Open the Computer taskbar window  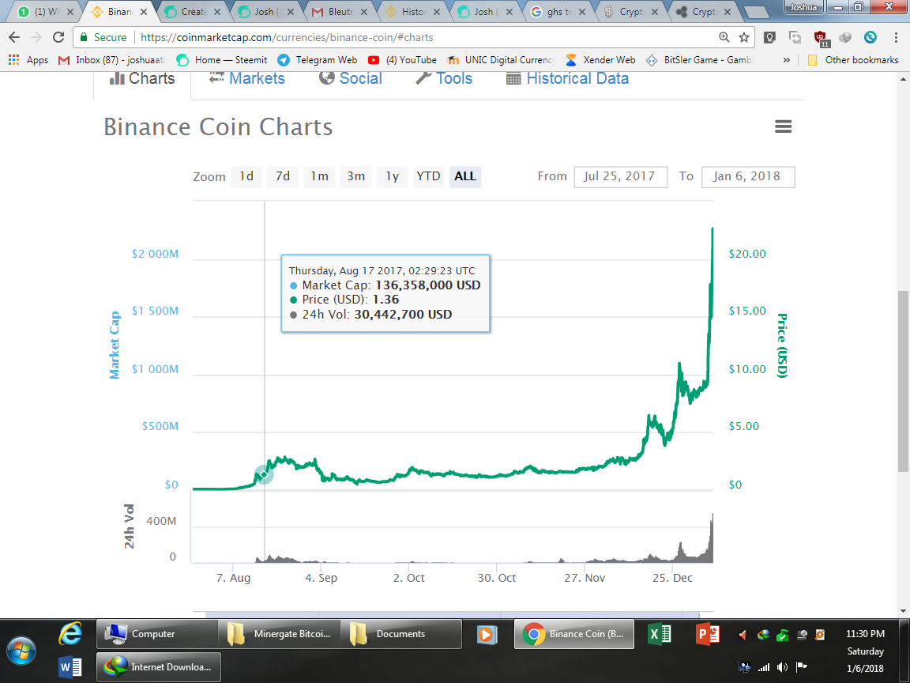coord(156,634)
